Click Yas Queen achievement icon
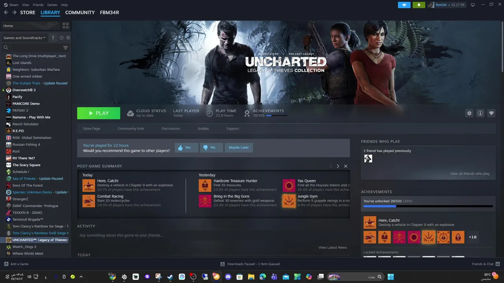This screenshot has height=283, width=504. point(289,185)
